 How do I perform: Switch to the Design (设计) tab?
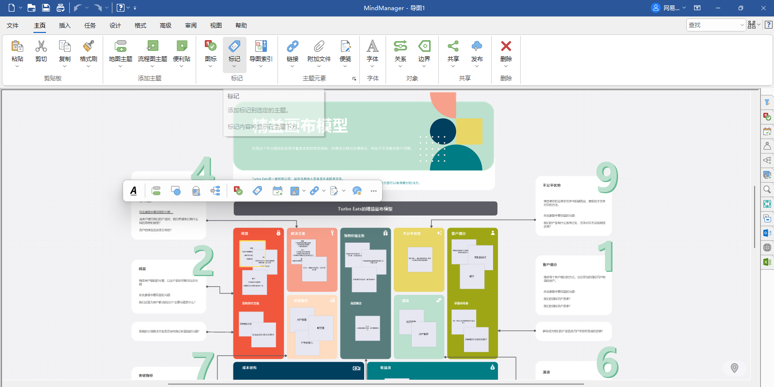(115, 26)
